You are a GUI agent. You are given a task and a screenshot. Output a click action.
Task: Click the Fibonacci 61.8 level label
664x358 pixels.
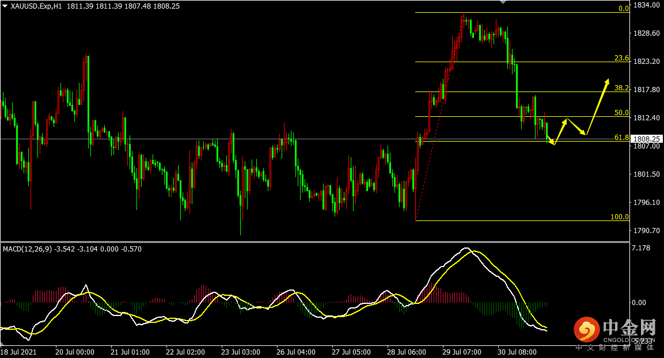[x=621, y=138]
